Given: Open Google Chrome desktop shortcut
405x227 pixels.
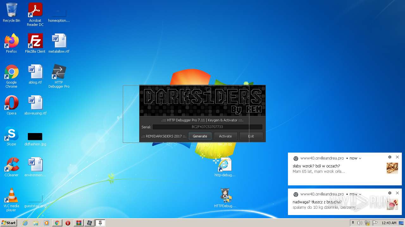Looking at the screenshot, I should click(11, 76).
